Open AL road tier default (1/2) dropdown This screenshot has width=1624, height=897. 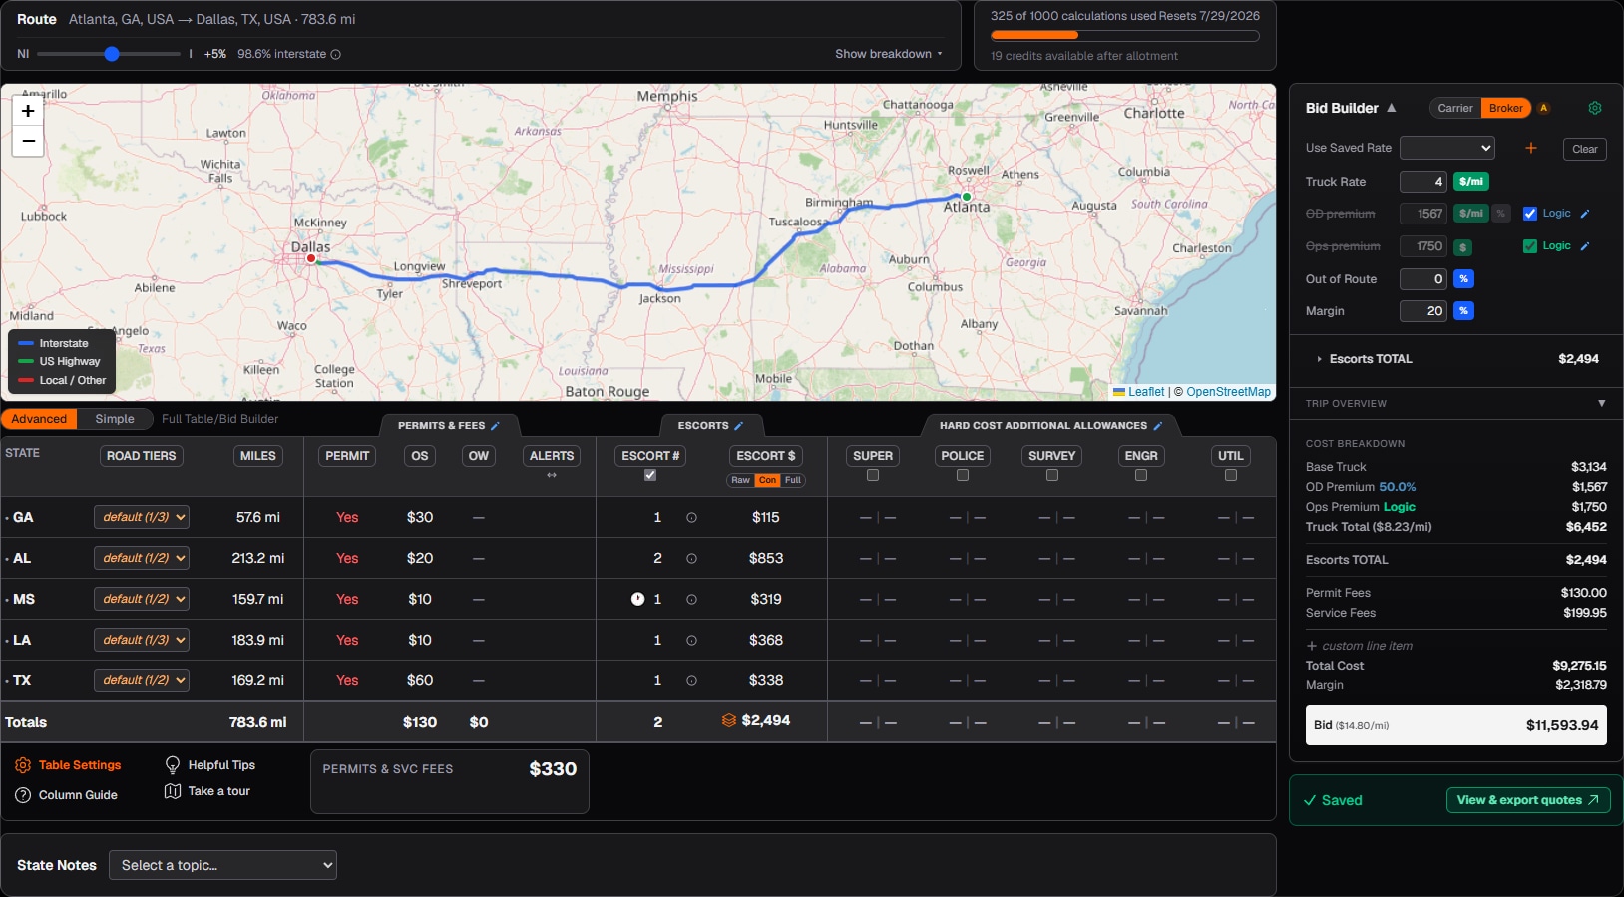[x=142, y=558]
